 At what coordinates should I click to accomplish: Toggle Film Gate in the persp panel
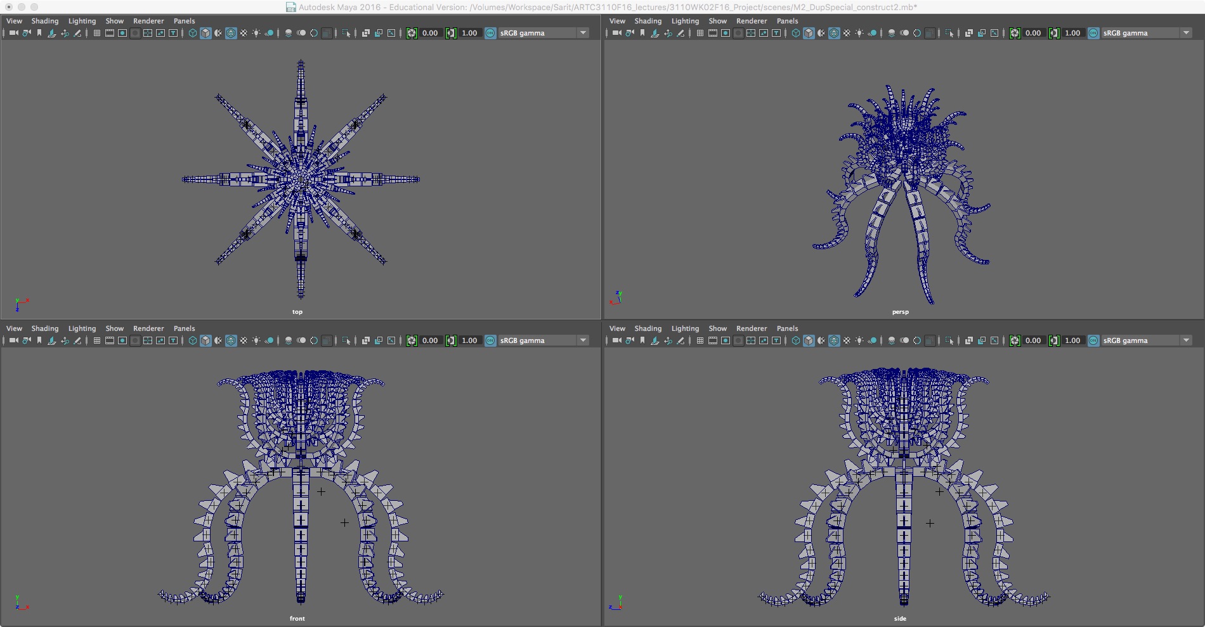click(x=713, y=33)
